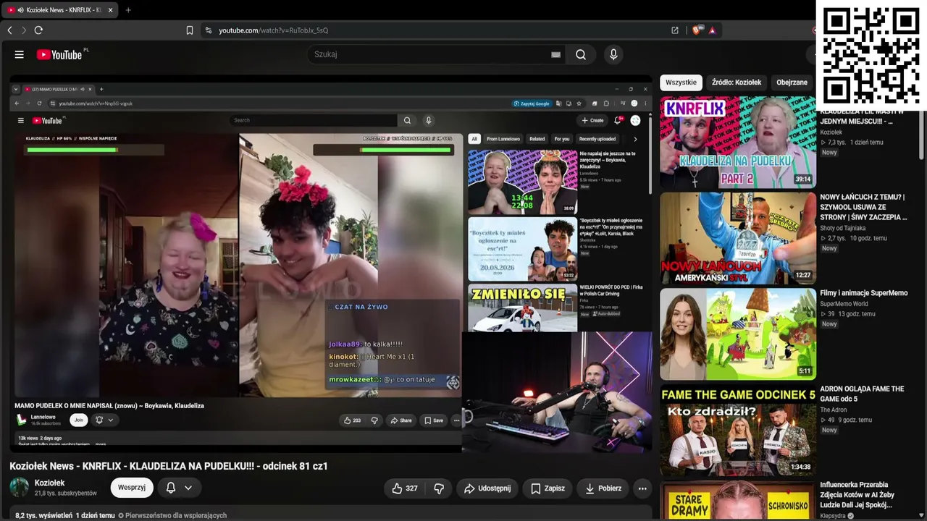Click the main video player

point(331,265)
